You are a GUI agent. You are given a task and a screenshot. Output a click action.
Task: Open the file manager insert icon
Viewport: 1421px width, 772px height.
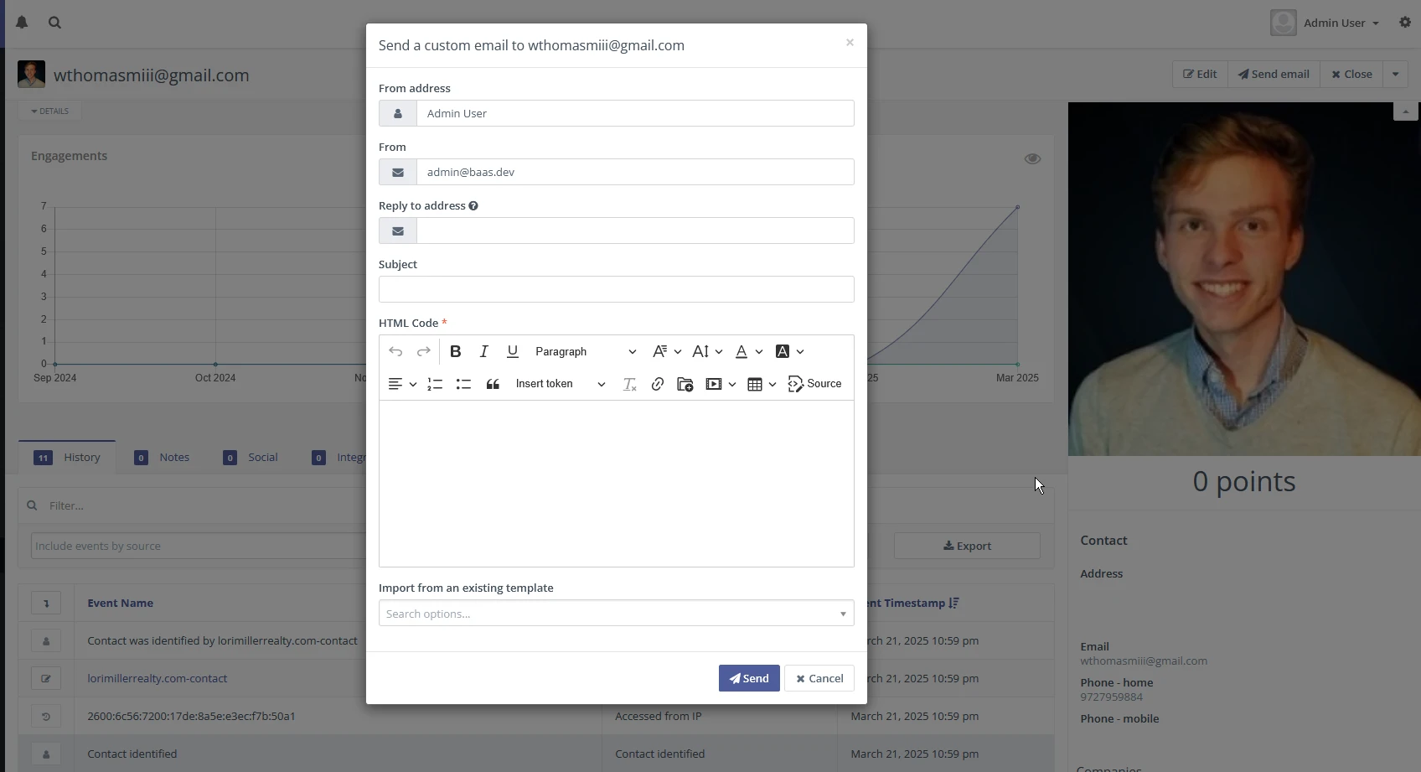[x=685, y=384]
